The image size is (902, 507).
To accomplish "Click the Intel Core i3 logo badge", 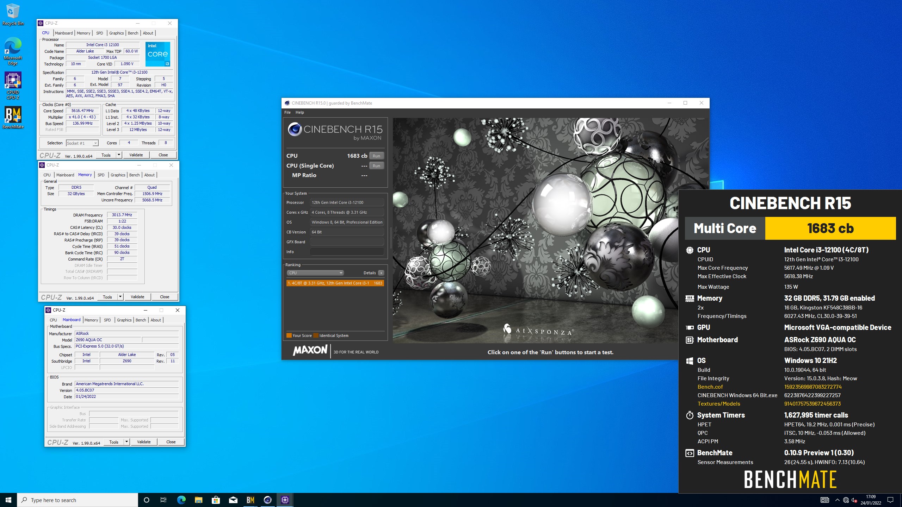I will pos(158,54).
